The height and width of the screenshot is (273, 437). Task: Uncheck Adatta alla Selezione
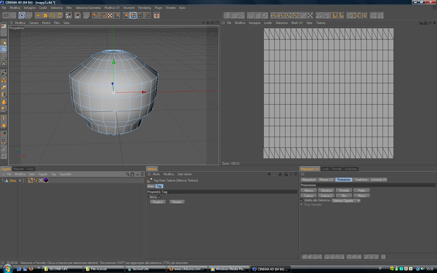coord(302,200)
